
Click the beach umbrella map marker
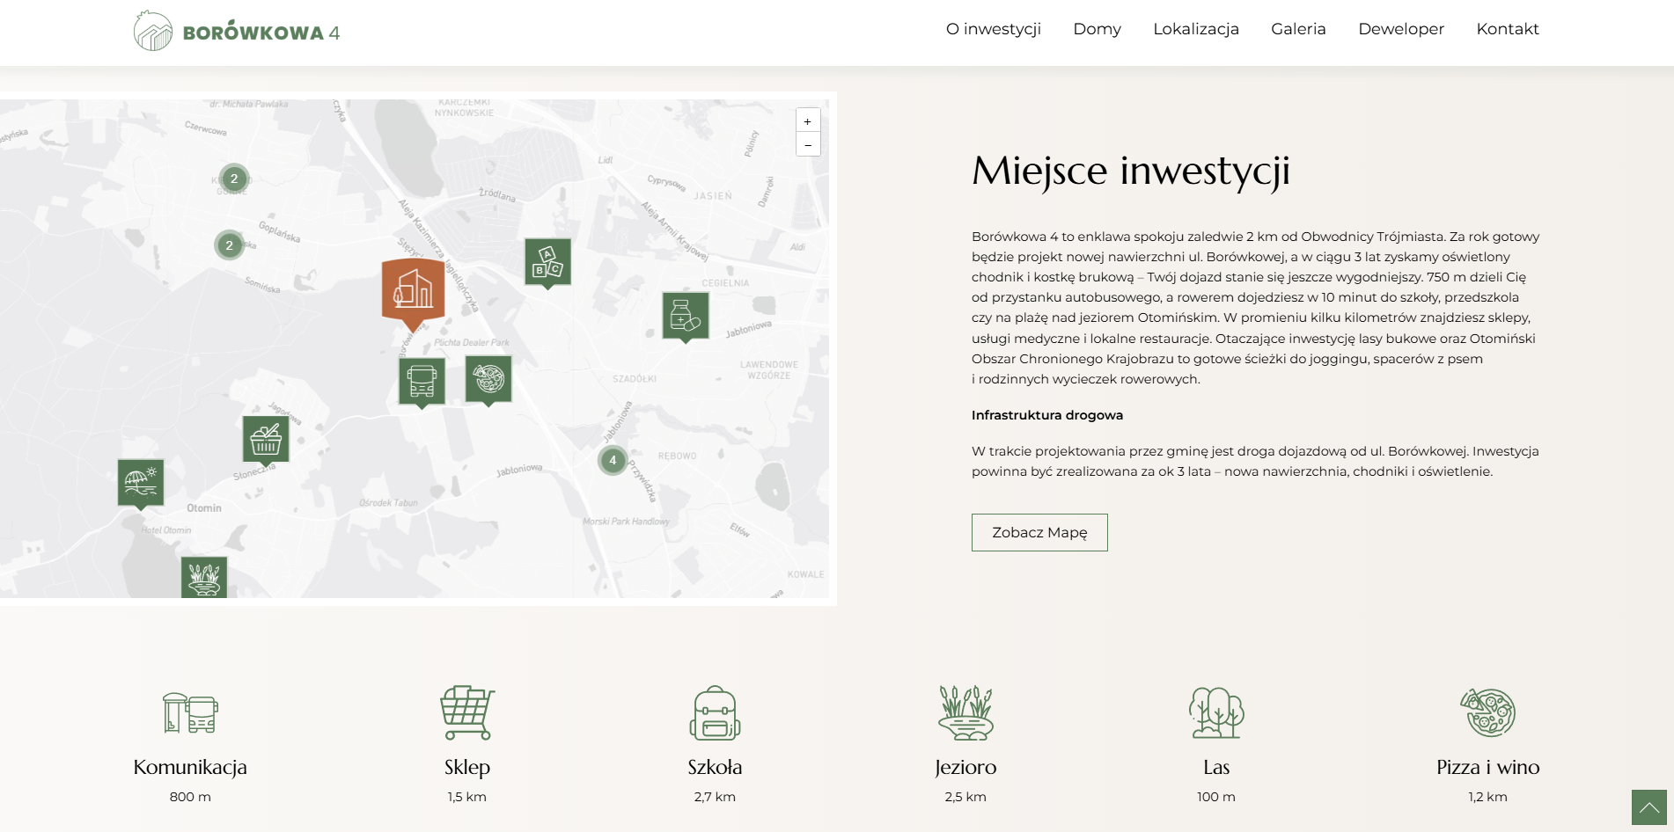[141, 483]
